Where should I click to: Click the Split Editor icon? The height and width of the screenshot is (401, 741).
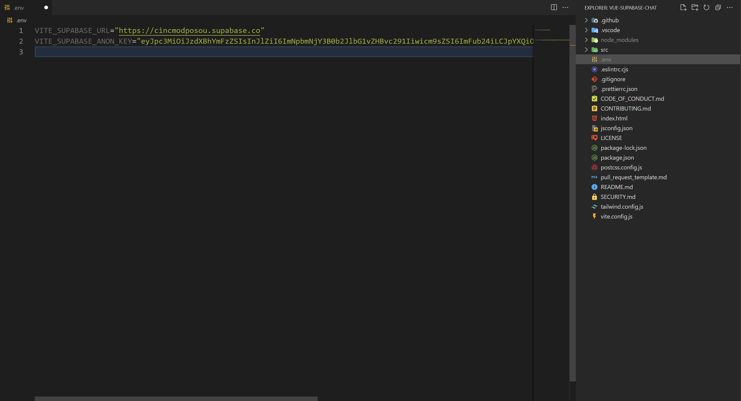[554, 7]
